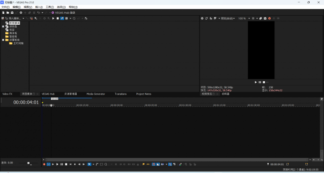Select the 所有媒体 tree item

coord(14,23)
